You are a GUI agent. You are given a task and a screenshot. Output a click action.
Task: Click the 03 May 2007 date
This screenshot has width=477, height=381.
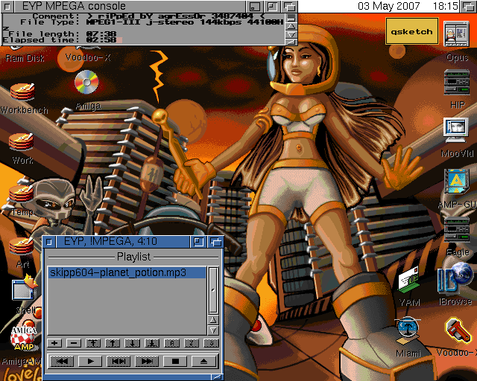pyautogui.click(x=389, y=6)
